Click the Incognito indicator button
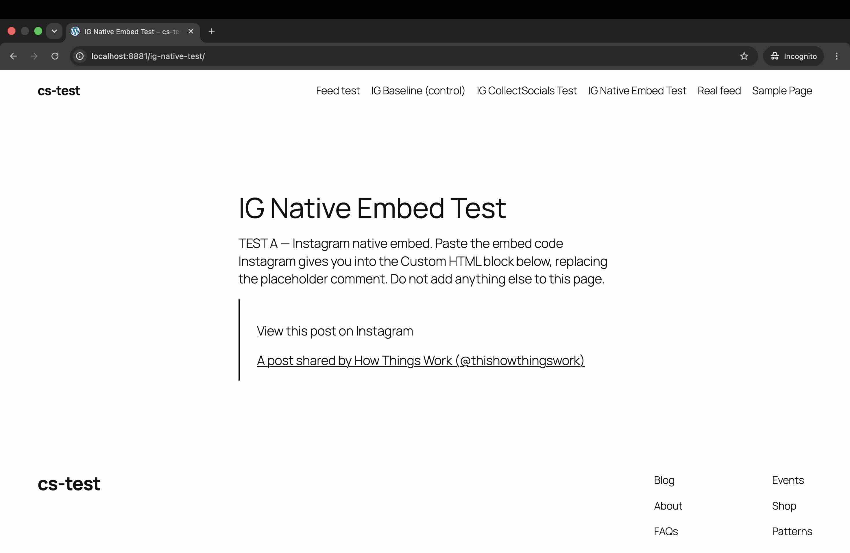The width and height of the screenshot is (850, 553). [794, 56]
